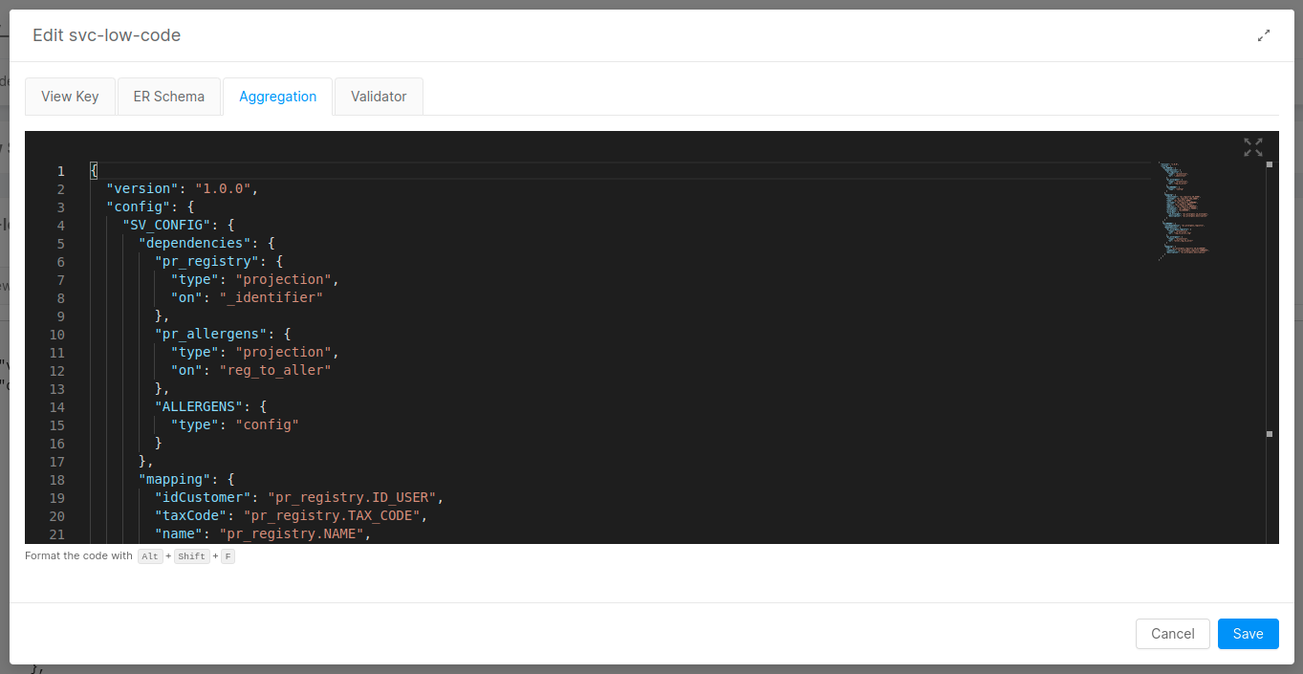Select the Aggregation tab
Screen dimensions: 1303x674
(277, 96)
